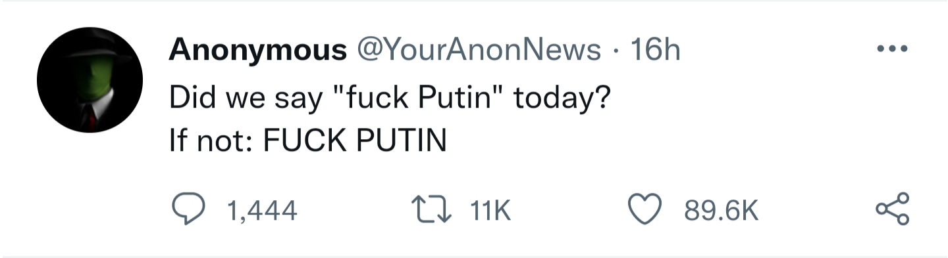
Task: Open the three-dot more options menu
Action: pyautogui.click(x=894, y=49)
